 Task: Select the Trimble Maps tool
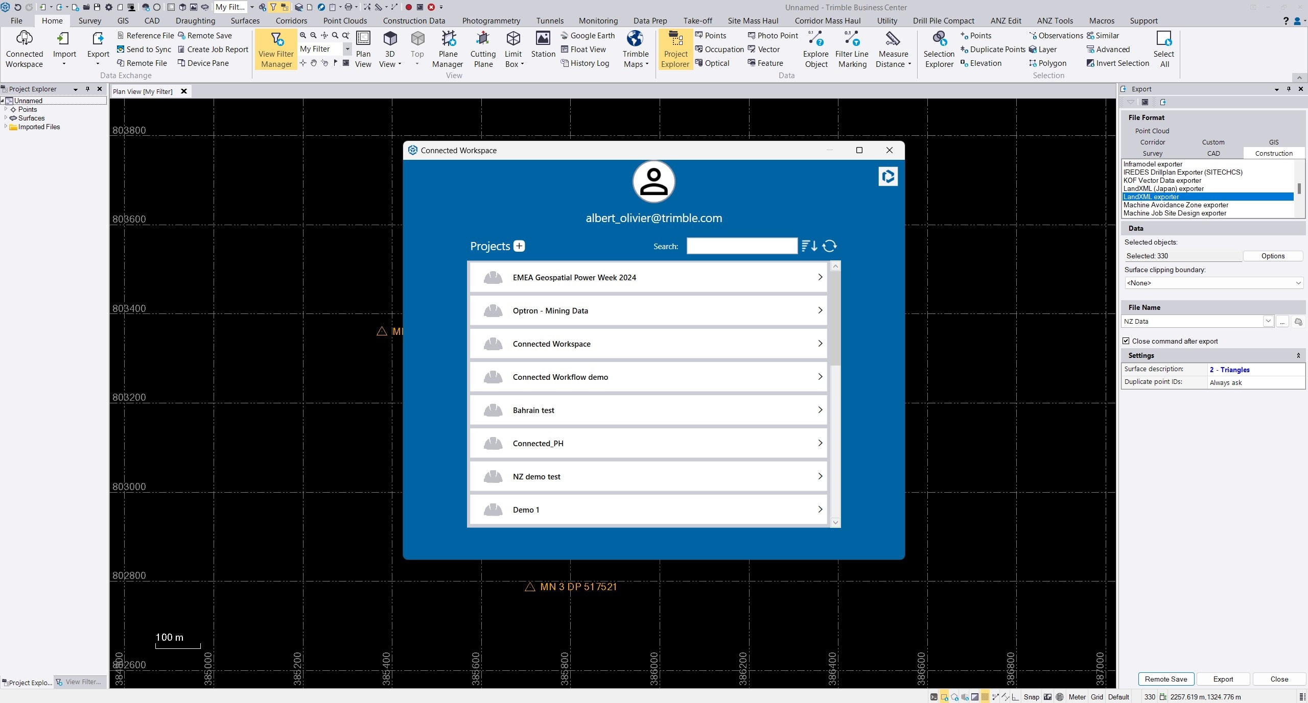(635, 50)
